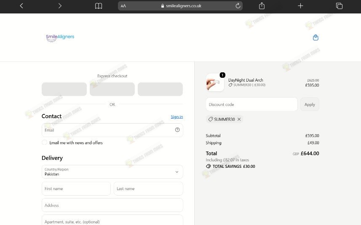Click the DayNight Dual Arch product thumbnail
361x225 pixels.
click(215, 82)
